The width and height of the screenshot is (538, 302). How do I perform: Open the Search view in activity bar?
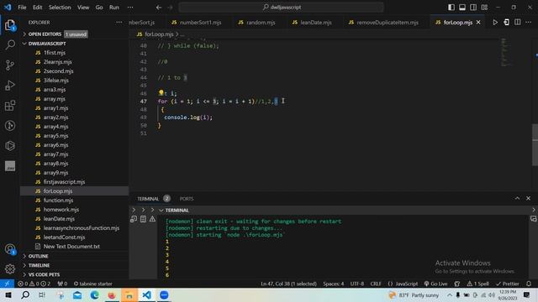(x=10, y=44)
